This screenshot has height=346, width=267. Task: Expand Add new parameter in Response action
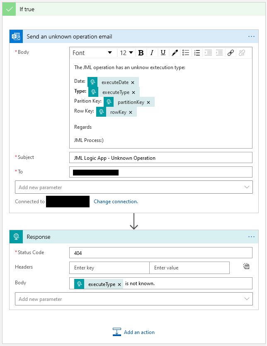click(x=133, y=299)
